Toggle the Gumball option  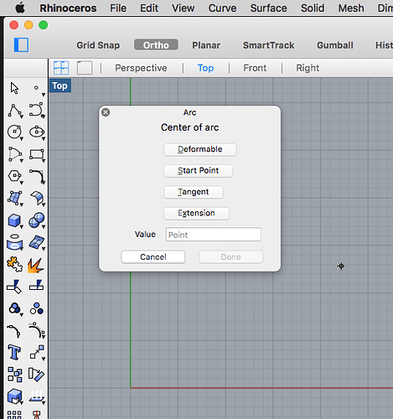coord(335,45)
